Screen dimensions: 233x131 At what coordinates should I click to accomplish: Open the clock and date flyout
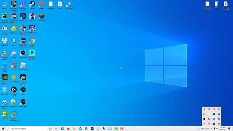(222, 128)
